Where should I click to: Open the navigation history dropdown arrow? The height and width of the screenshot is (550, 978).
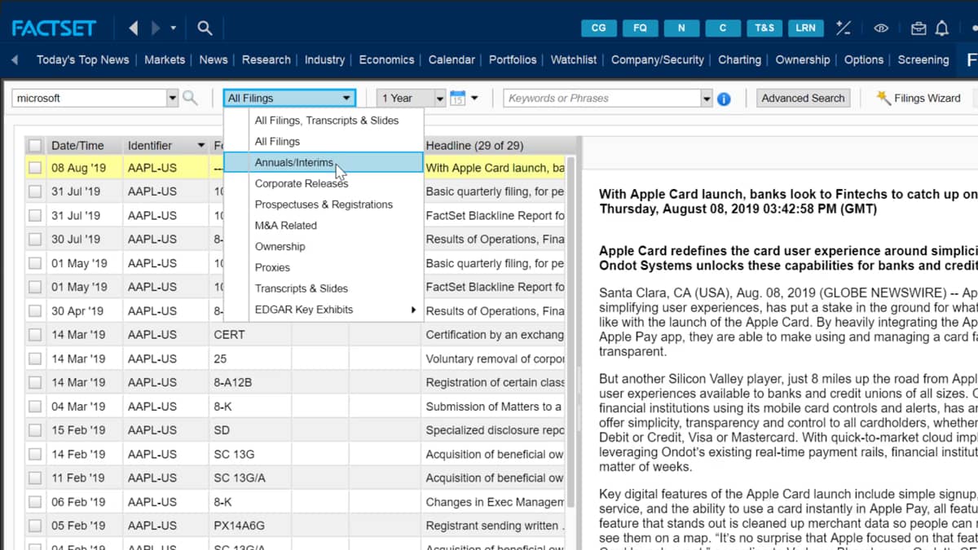click(x=174, y=29)
